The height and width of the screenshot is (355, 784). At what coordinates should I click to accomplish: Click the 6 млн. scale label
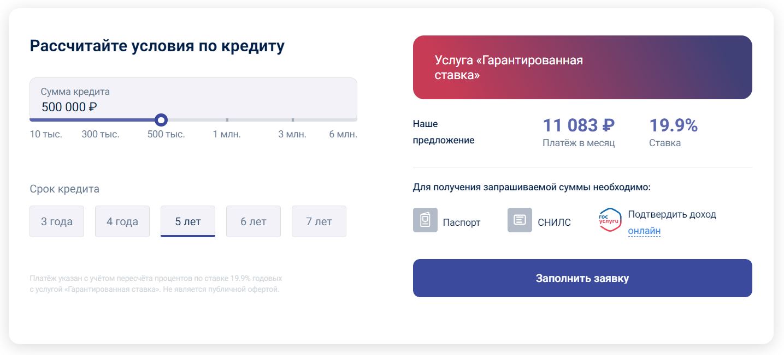(343, 134)
